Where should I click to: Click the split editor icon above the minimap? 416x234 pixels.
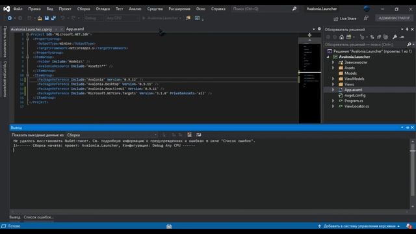click(x=309, y=35)
